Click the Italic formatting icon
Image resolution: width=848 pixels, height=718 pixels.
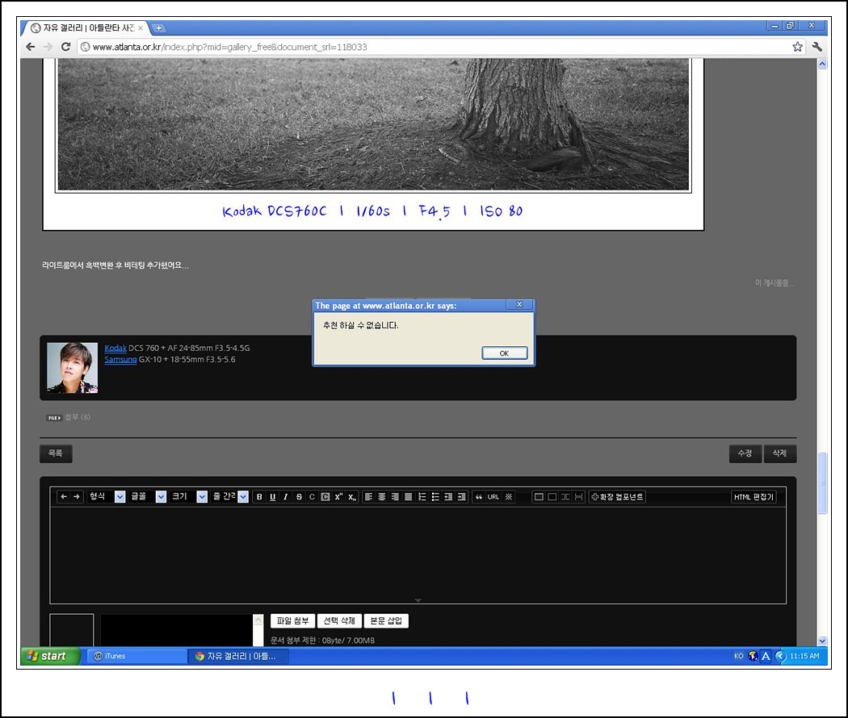coord(285,497)
